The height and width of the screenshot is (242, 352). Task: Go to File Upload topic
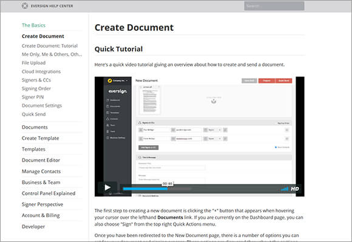coord(33,63)
